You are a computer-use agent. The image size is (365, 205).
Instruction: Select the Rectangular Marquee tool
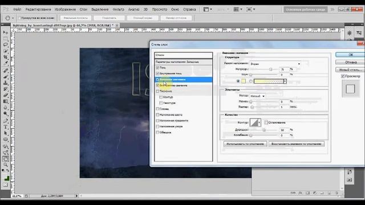pos(6,39)
